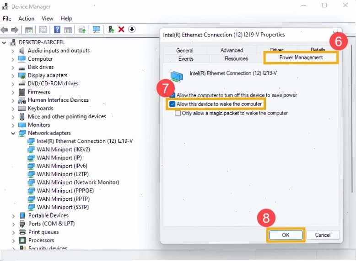Image resolution: width=356 pixels, height=261 pixels.
Task: Click the Enable device toolbar icon
Action: 111,29
